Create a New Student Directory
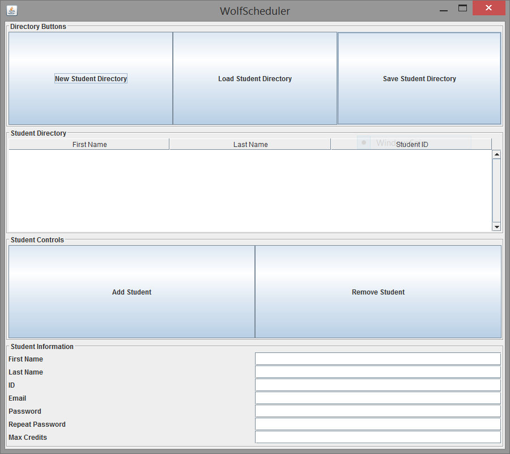The height and width of the screenshot is (454, 510). click(x=91, y=78)
